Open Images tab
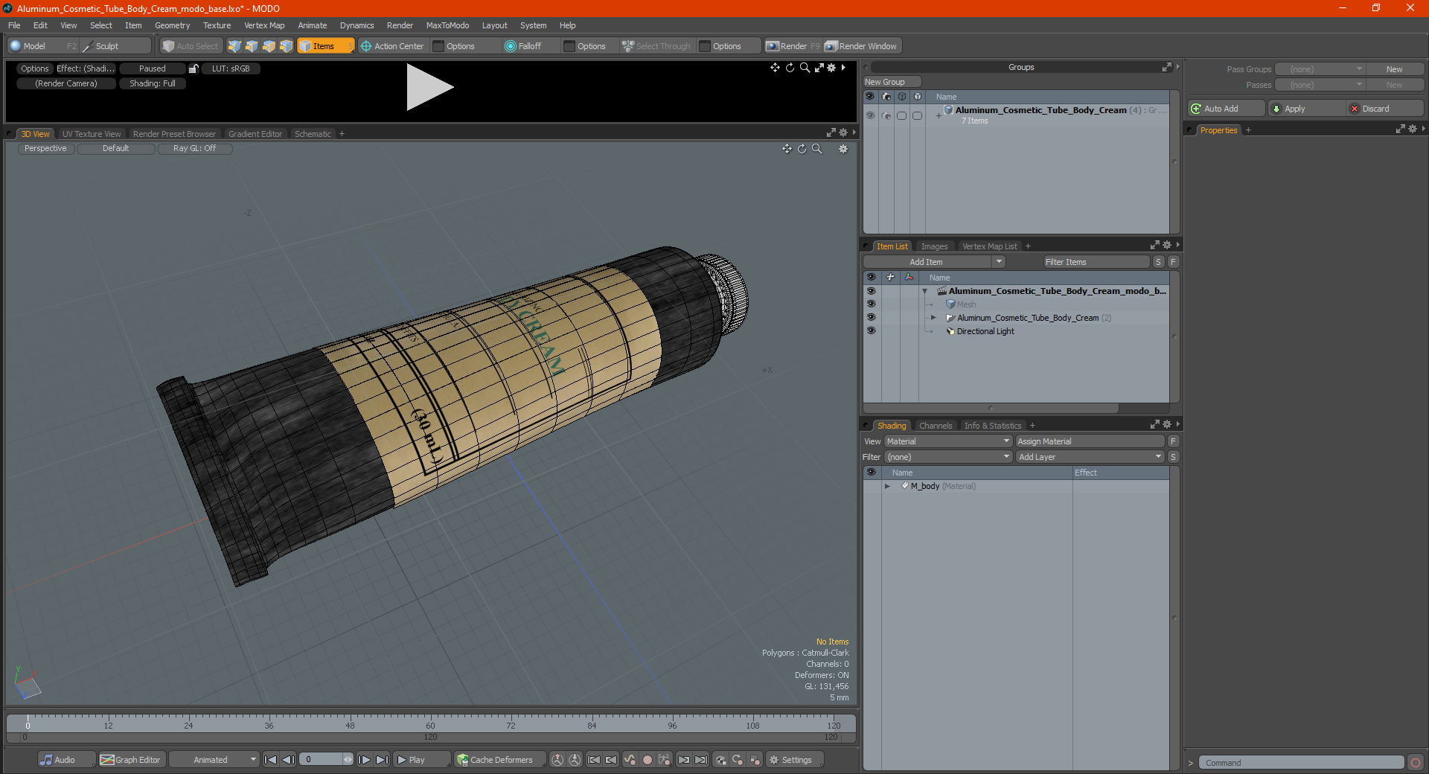 934,246
